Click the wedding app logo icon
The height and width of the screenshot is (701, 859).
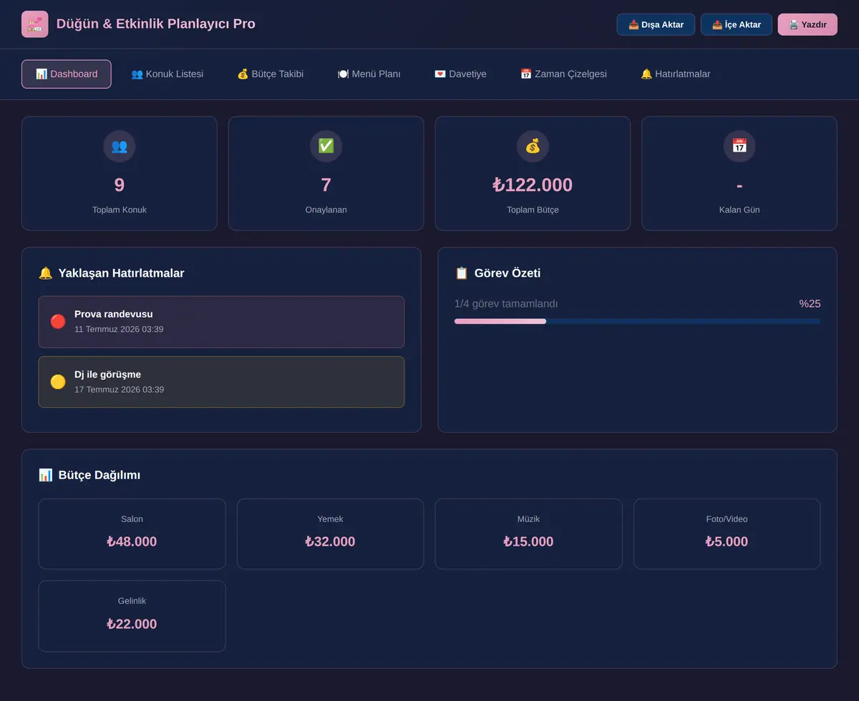tap(35, 24)
